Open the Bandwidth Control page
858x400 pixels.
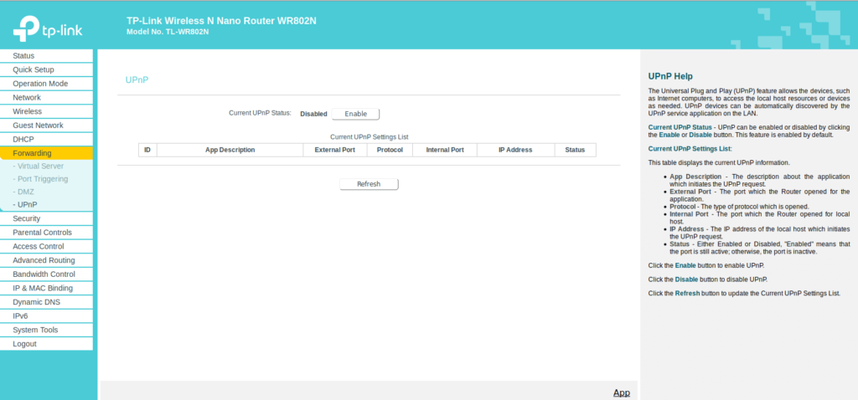coord(44,274)
